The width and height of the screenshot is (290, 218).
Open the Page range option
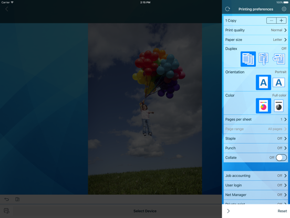(x=256, y=129)
